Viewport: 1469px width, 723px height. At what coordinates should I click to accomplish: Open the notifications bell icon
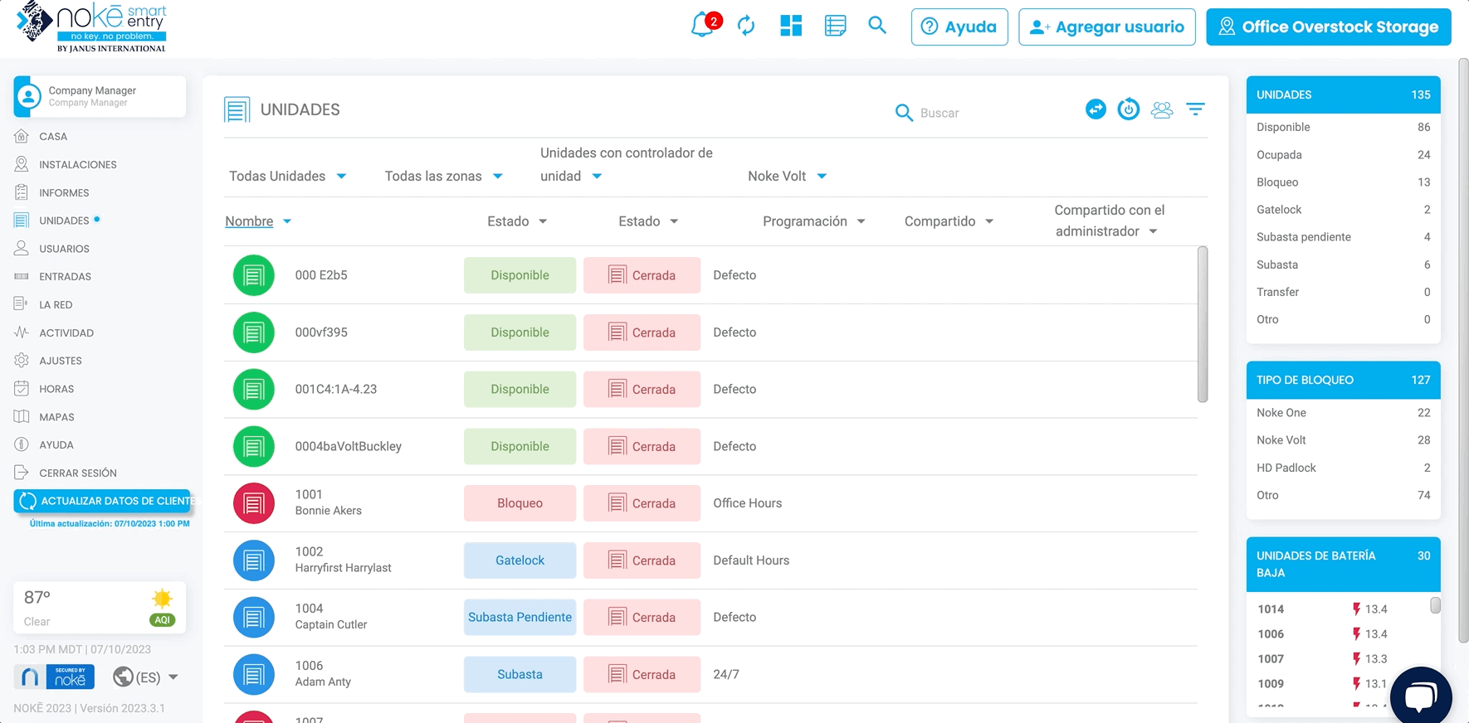tap(702, 26)
